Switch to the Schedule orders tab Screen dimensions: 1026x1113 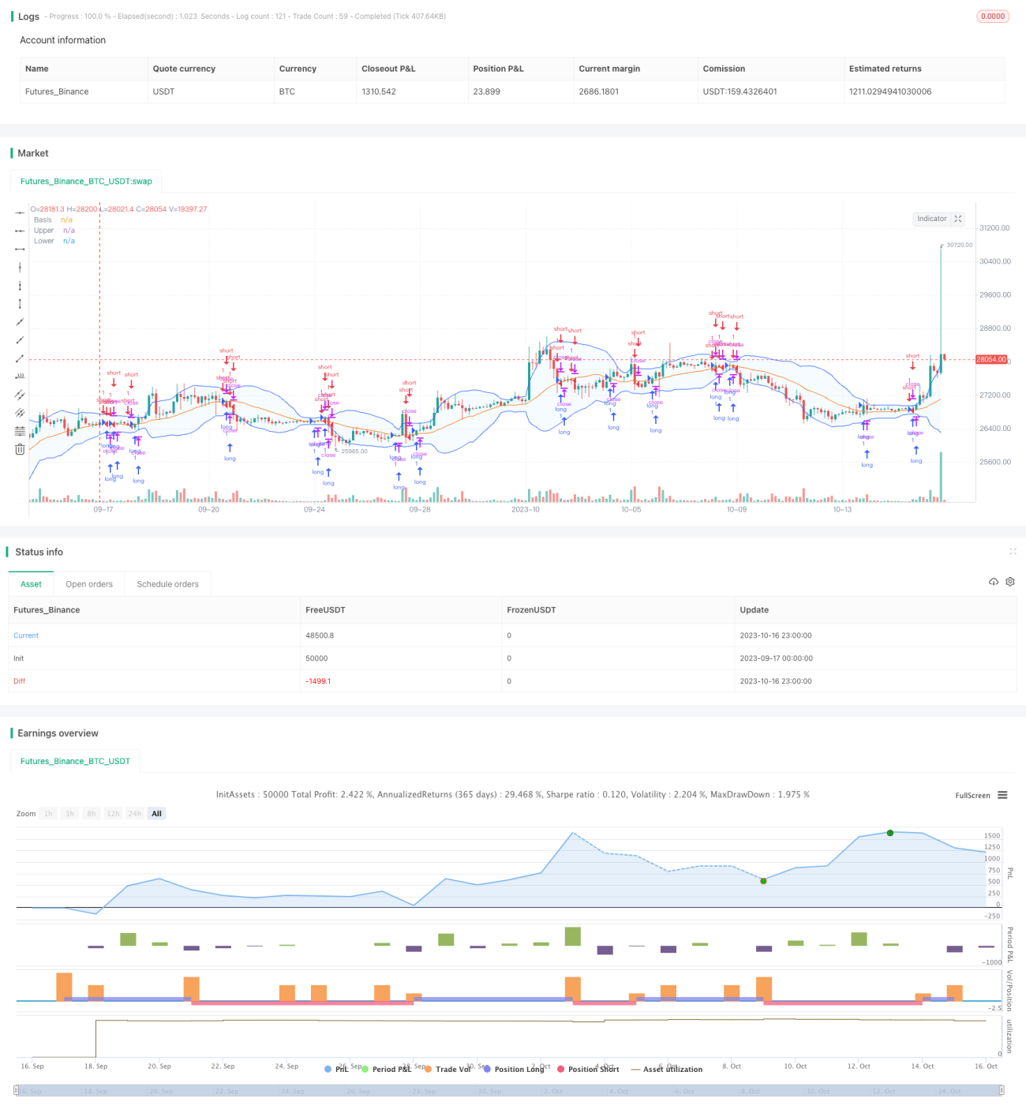point(168,584)
